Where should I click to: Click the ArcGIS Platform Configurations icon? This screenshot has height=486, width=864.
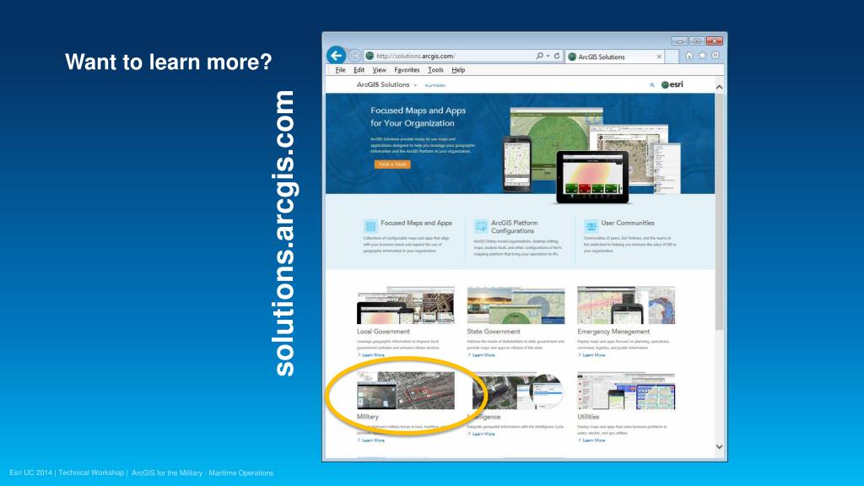tap(481, 226)
